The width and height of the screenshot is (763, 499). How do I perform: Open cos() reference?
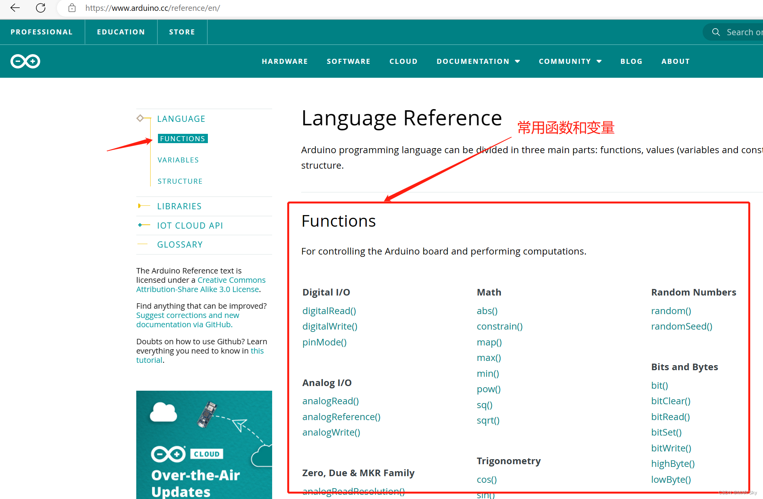[487, 480]
